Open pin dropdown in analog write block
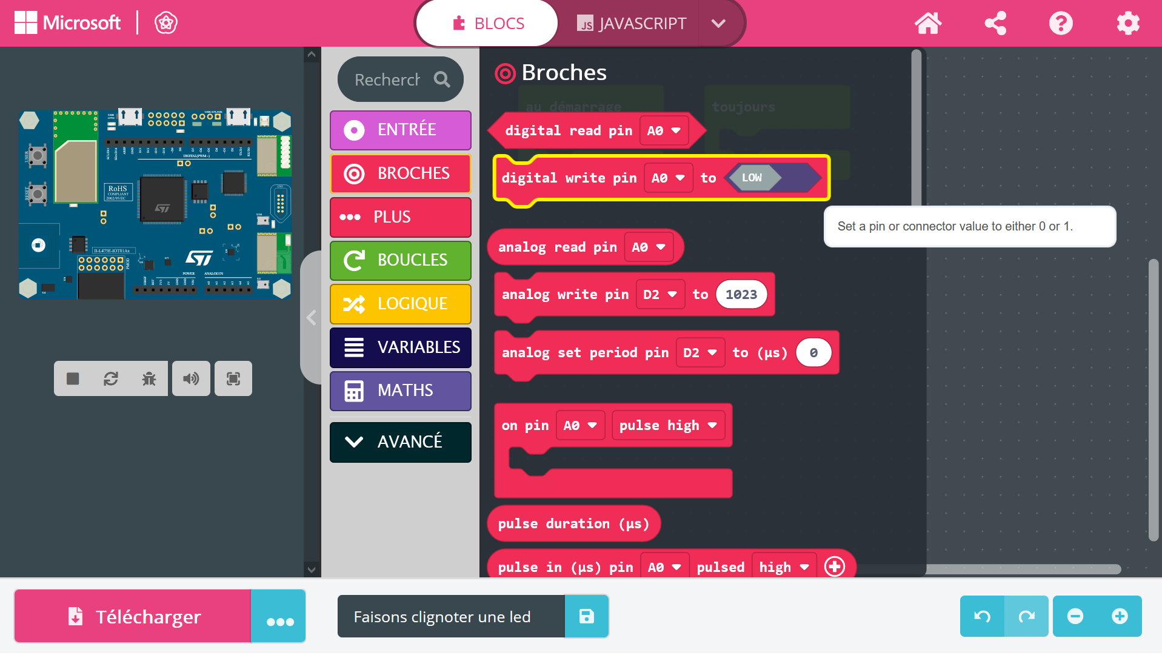Screen dimensions: 1162x655 coord(659,294)
